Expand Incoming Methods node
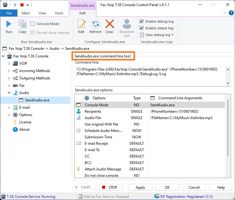 [x=9, y=71]
